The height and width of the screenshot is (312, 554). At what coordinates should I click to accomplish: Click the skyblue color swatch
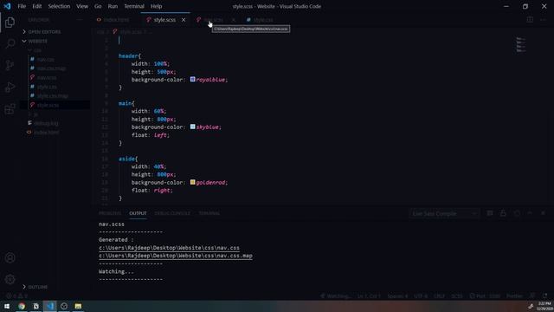coord(192,127)
